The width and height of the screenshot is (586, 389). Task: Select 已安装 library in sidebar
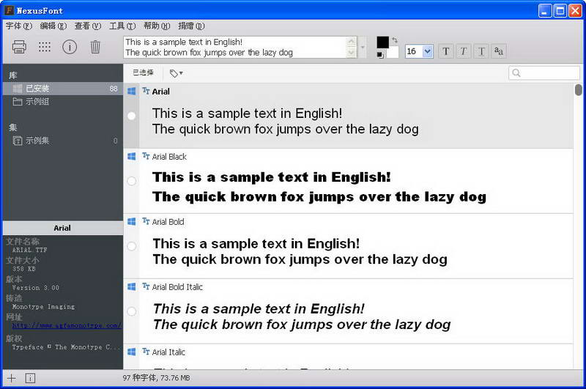pyautogui.click(x=63, y=89)
